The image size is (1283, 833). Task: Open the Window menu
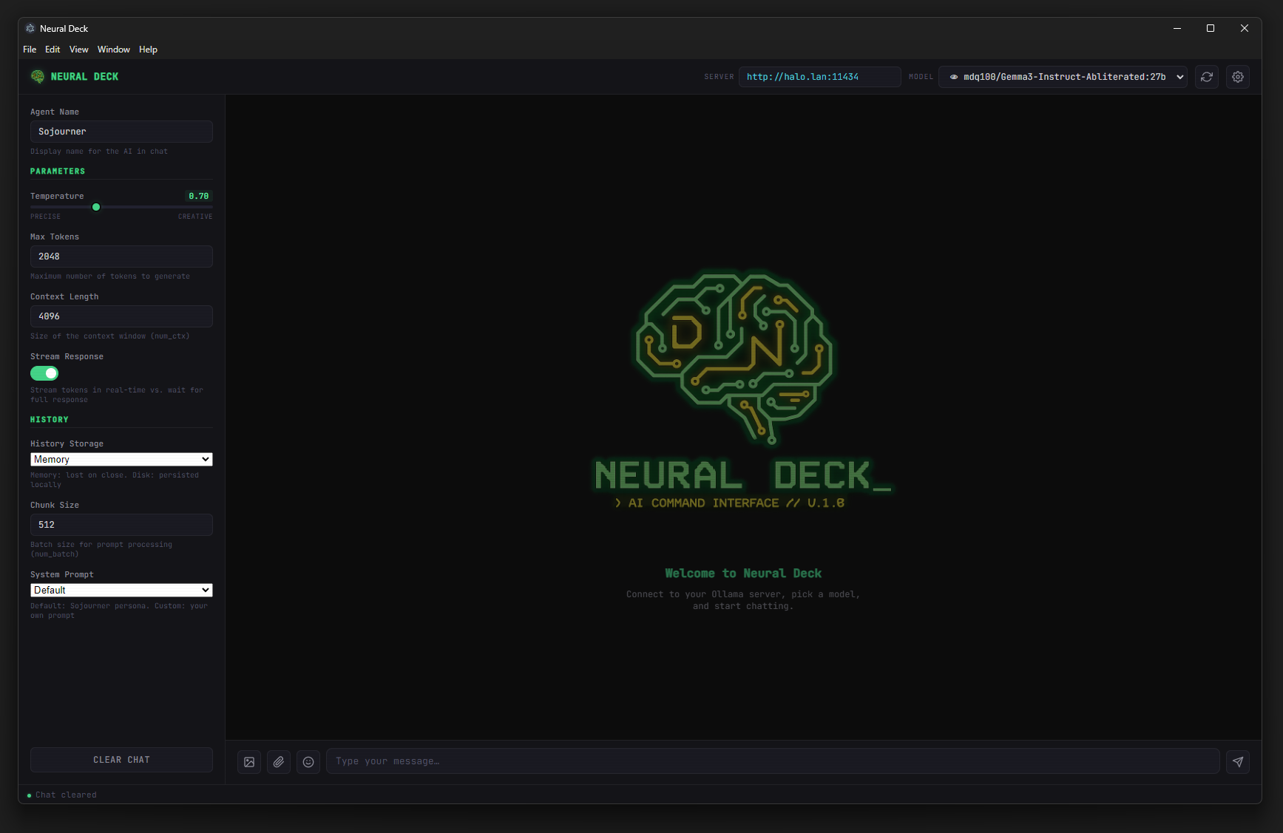(113, 49)
